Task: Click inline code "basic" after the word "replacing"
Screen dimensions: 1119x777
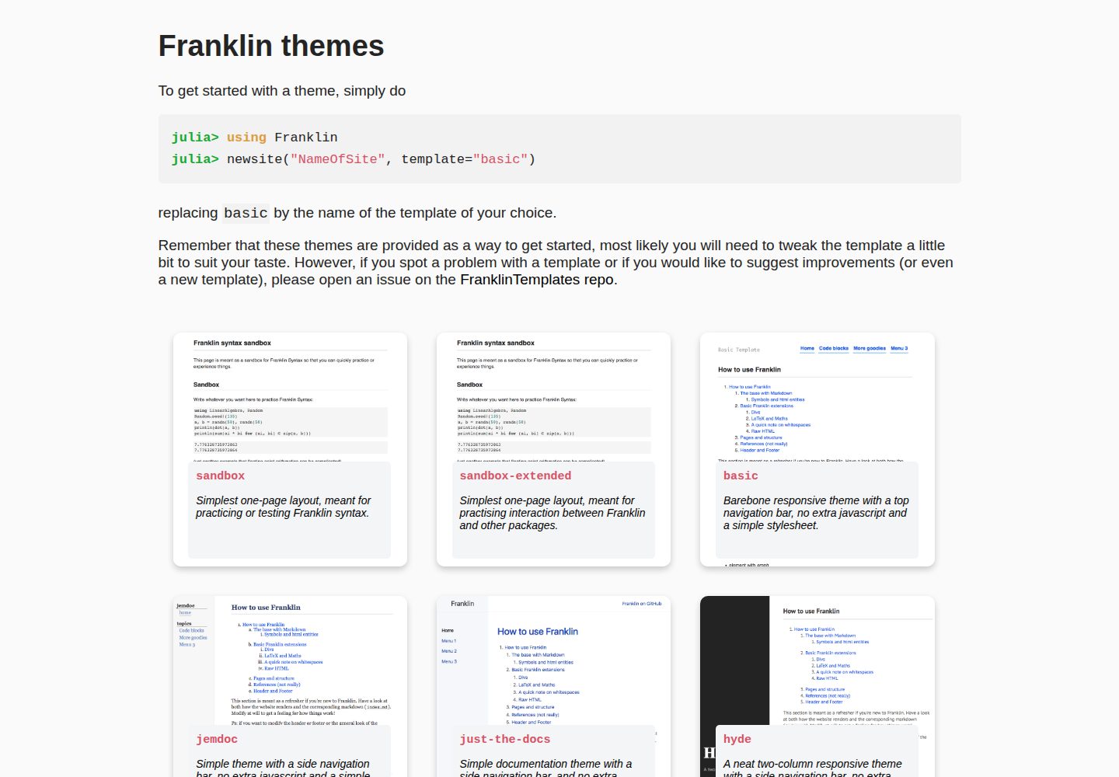Action: tap(246, 213)
